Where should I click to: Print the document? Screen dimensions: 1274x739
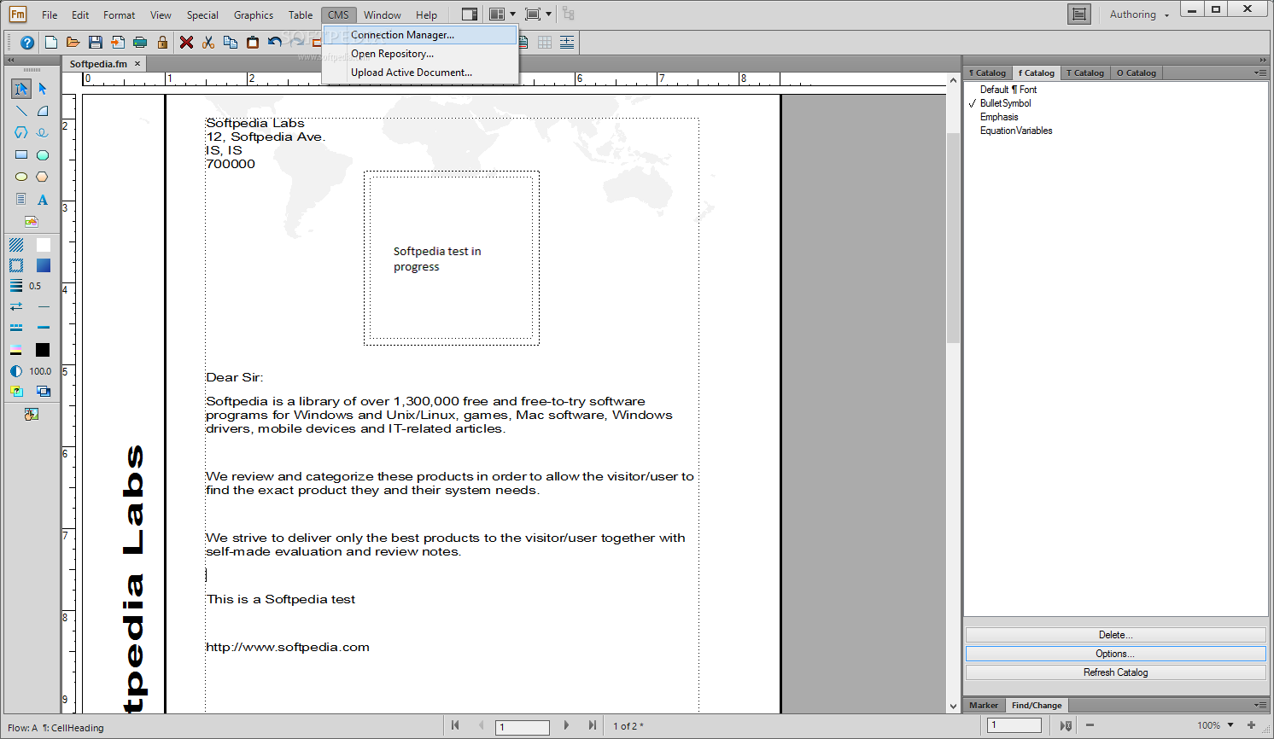[140, 43]
